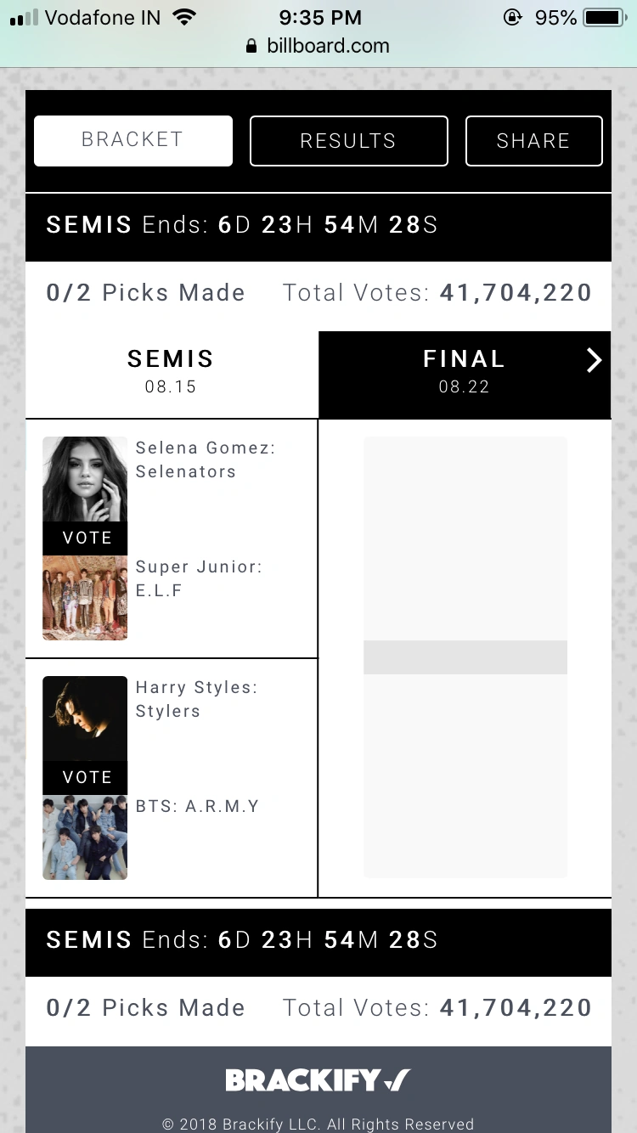Screen dimensions: 637x1133
Task: Click the Brackify logo in footer
Action: coord(318,1080)
